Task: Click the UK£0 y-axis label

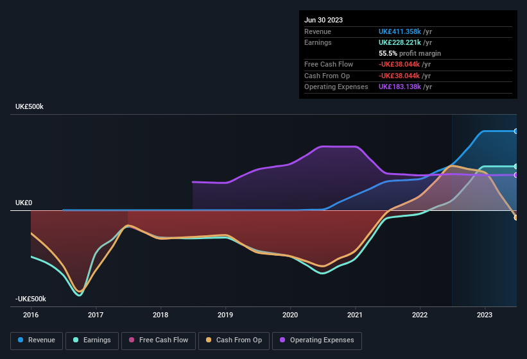Action: pos(24,203)
